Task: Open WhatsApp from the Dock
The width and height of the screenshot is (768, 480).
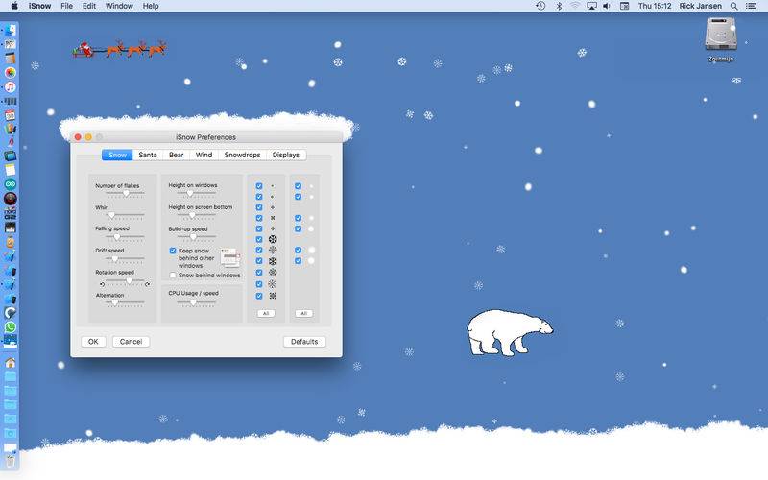Action: coord(11,326)
